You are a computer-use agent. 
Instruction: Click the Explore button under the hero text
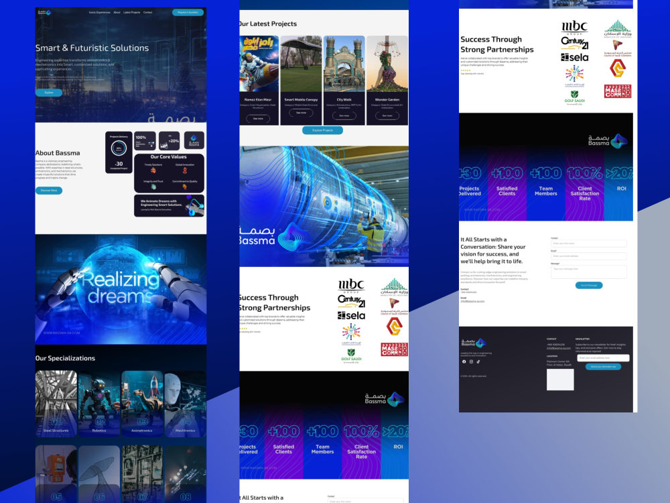(x=49, y=93)
